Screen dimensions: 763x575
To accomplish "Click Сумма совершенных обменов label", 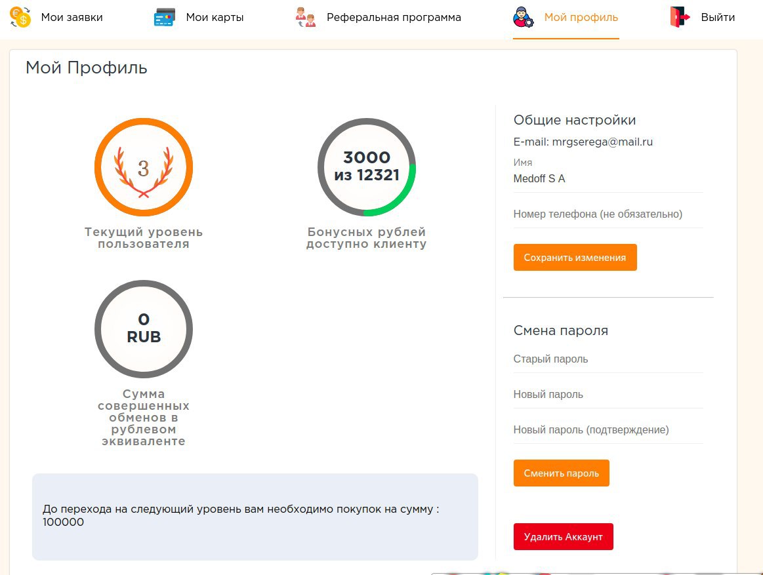I will coord(144,418).
